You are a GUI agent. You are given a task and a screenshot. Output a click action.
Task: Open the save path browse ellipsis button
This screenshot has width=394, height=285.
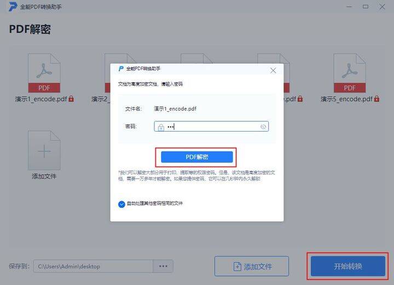163,266
